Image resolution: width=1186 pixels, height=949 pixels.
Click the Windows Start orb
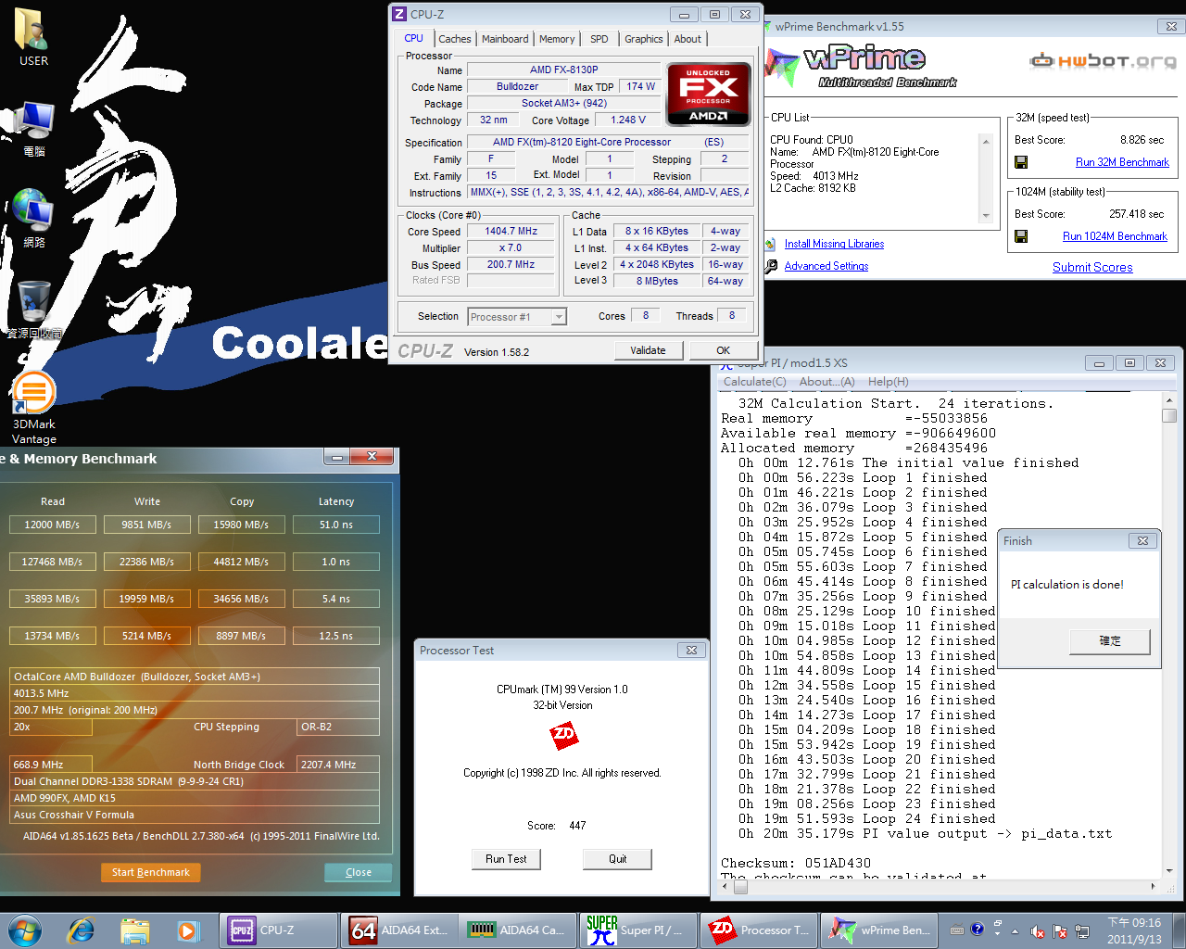(x=24, y=930)
